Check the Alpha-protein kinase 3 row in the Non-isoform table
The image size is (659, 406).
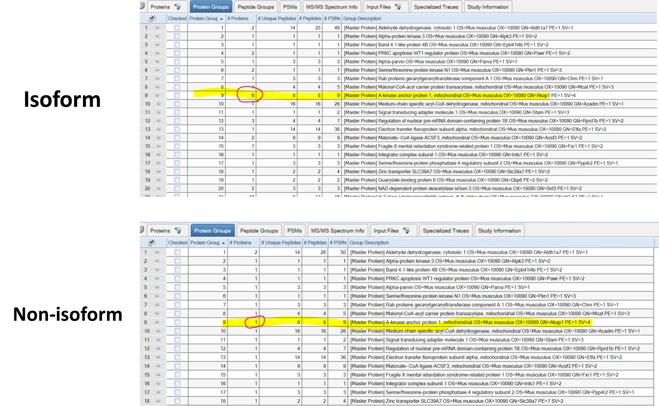click(177, 261)
